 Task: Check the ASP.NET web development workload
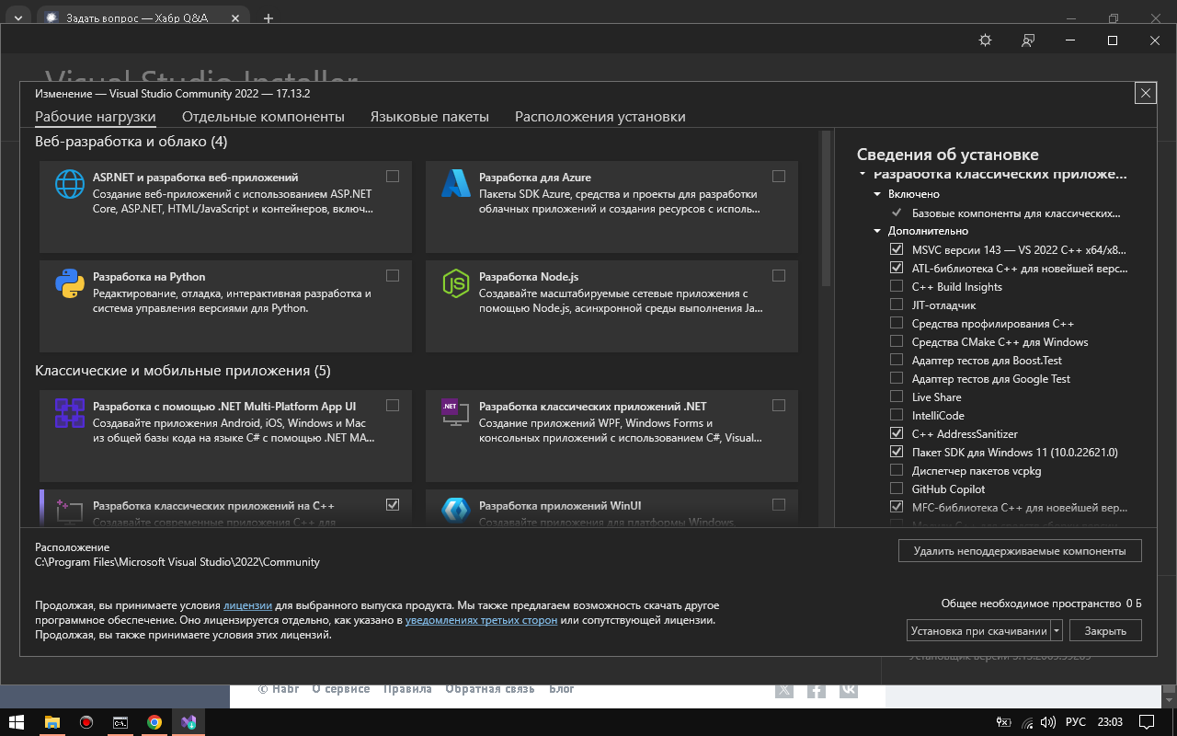coord(393,177)
